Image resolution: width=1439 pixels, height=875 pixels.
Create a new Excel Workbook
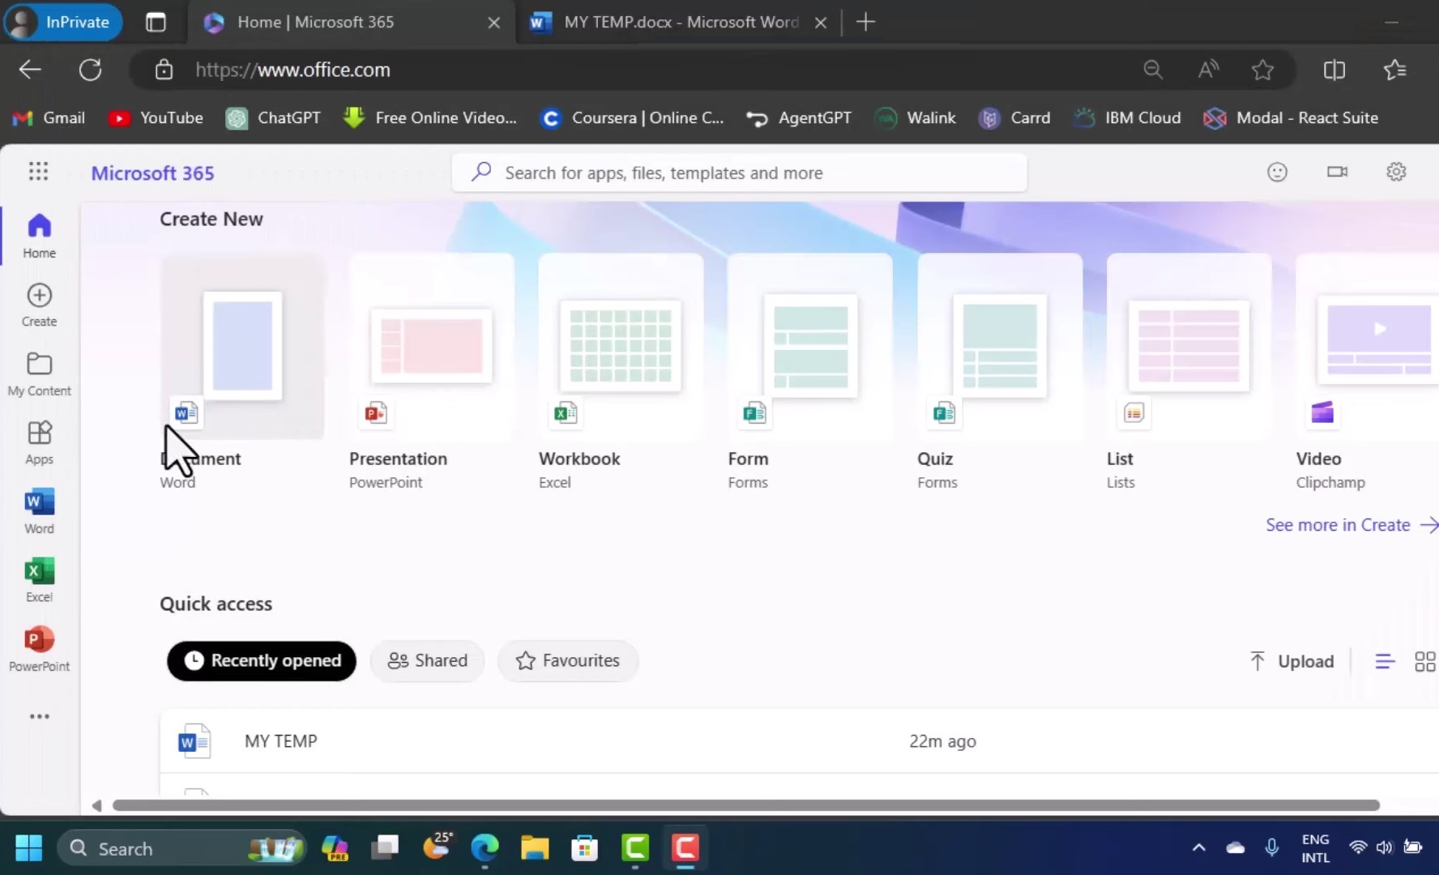pos(621,347)
